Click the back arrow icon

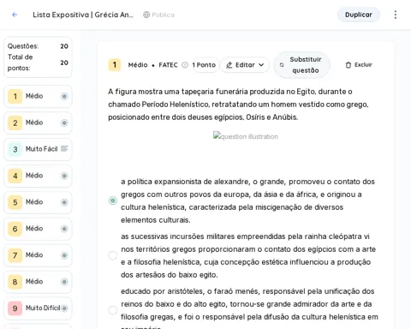point(15,15)
